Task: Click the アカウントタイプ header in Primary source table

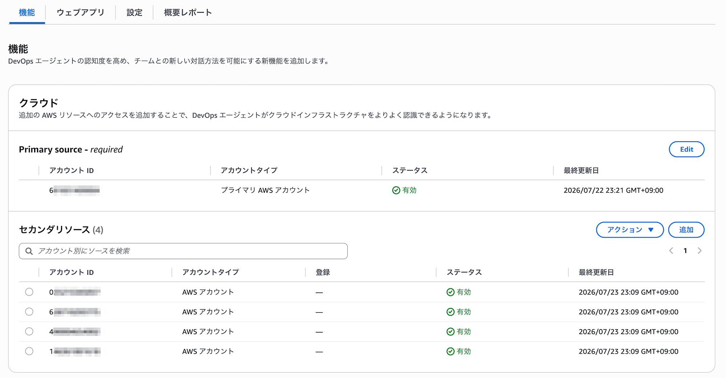Action: click(x=249, y=170)
